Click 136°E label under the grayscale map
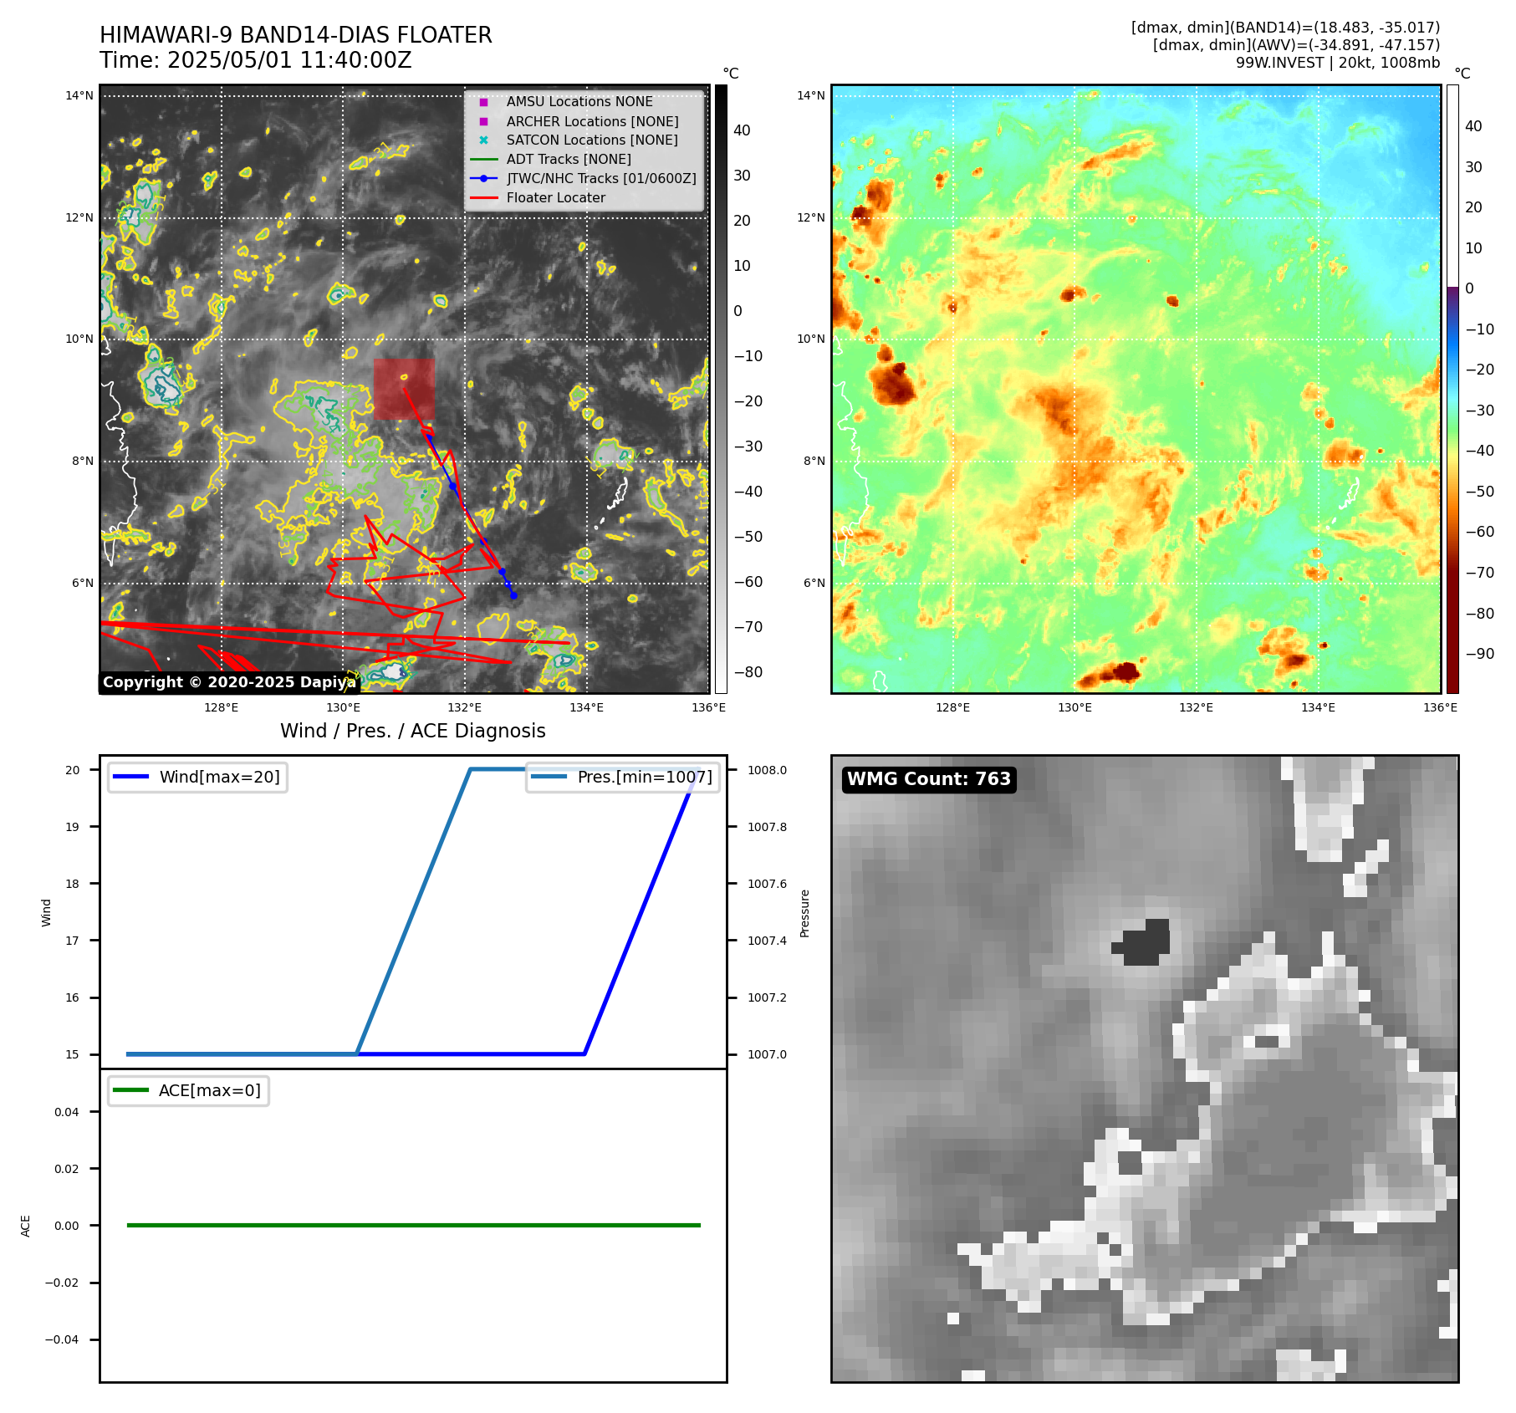The image size is (1516, 1413). 709,707
